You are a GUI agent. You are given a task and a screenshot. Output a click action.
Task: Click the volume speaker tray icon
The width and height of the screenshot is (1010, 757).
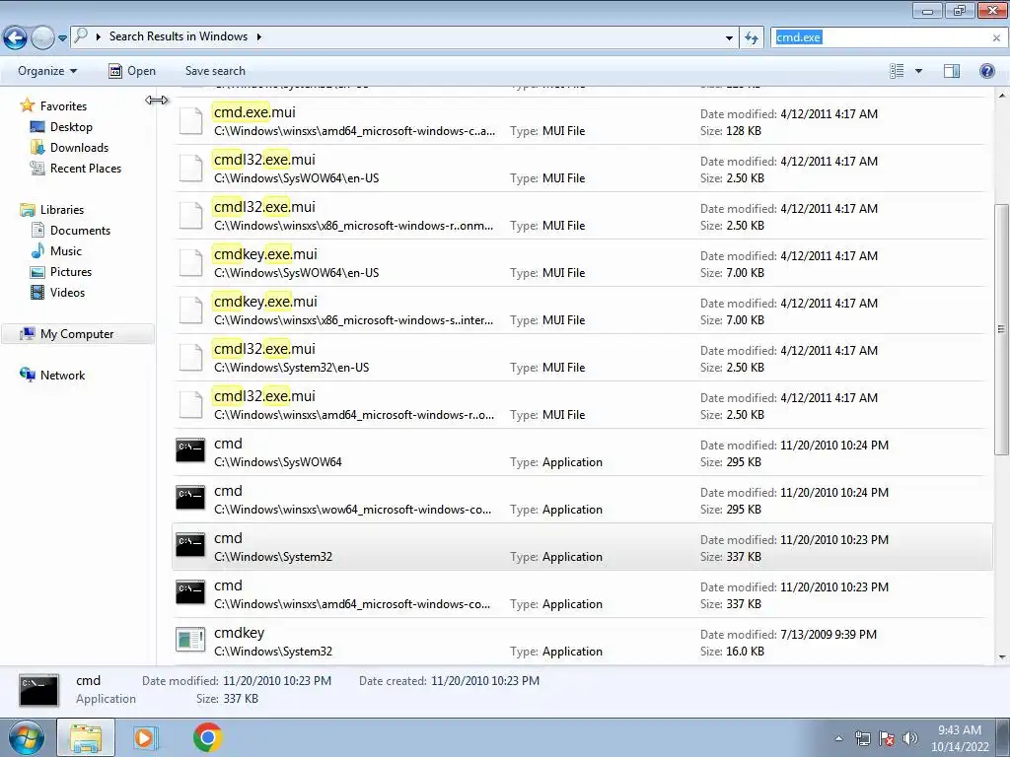coord(909,738)
